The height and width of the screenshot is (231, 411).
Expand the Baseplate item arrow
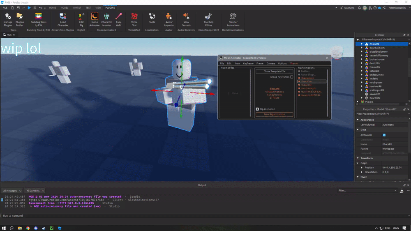[362, 98]
